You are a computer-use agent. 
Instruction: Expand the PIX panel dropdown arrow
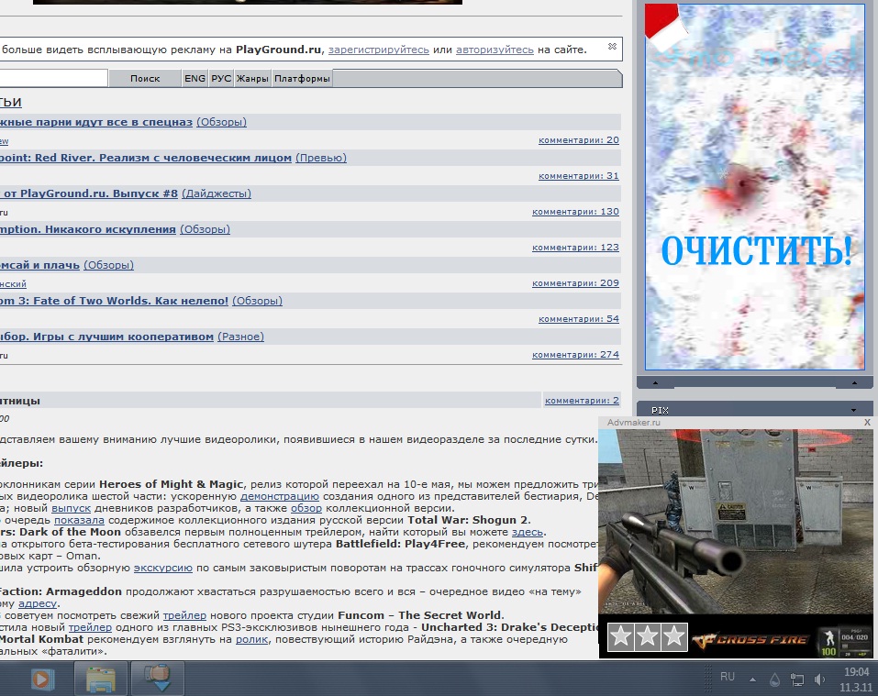(x=852, y=409)
